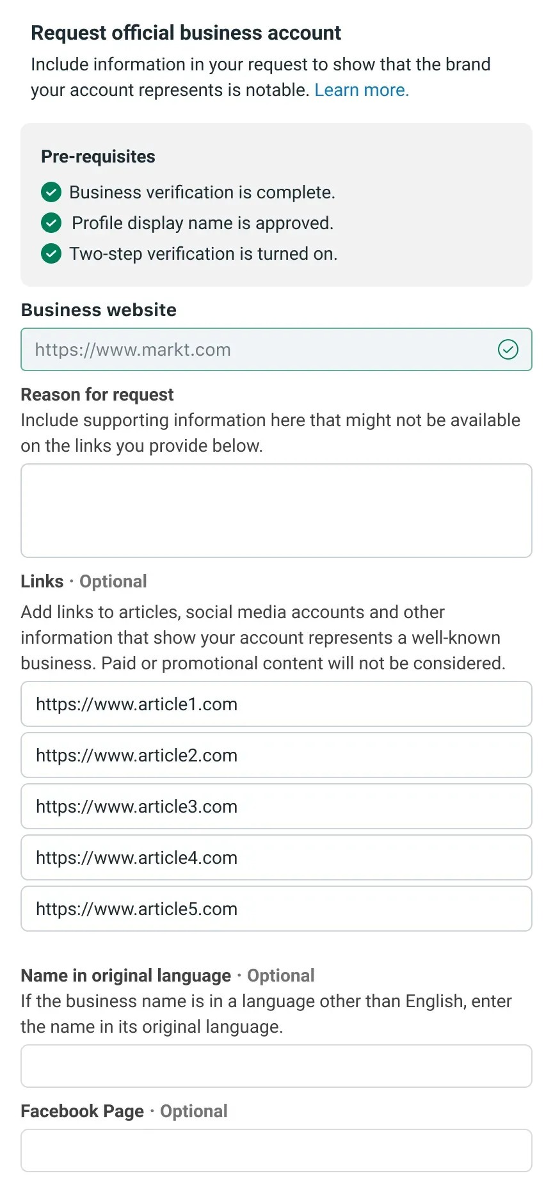
Task: Click the Business website label
Action: tap(99, 310)
